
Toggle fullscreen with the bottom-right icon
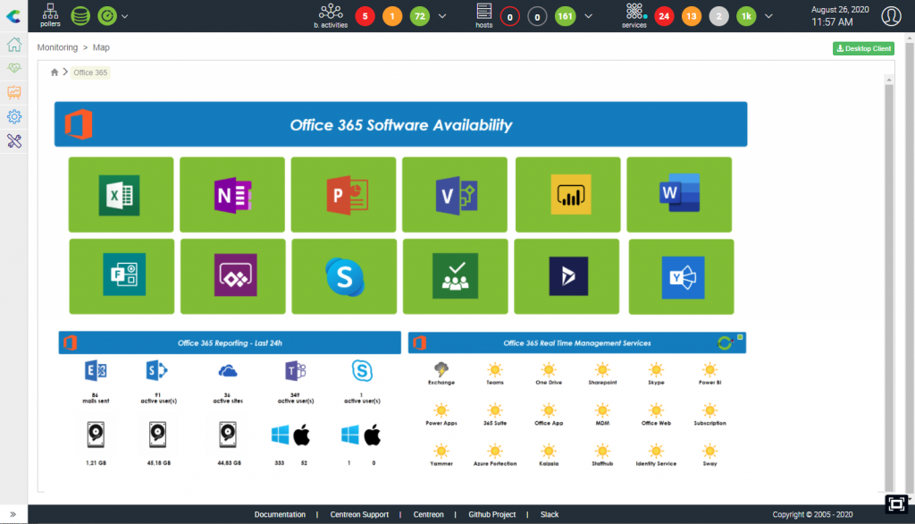896,503
